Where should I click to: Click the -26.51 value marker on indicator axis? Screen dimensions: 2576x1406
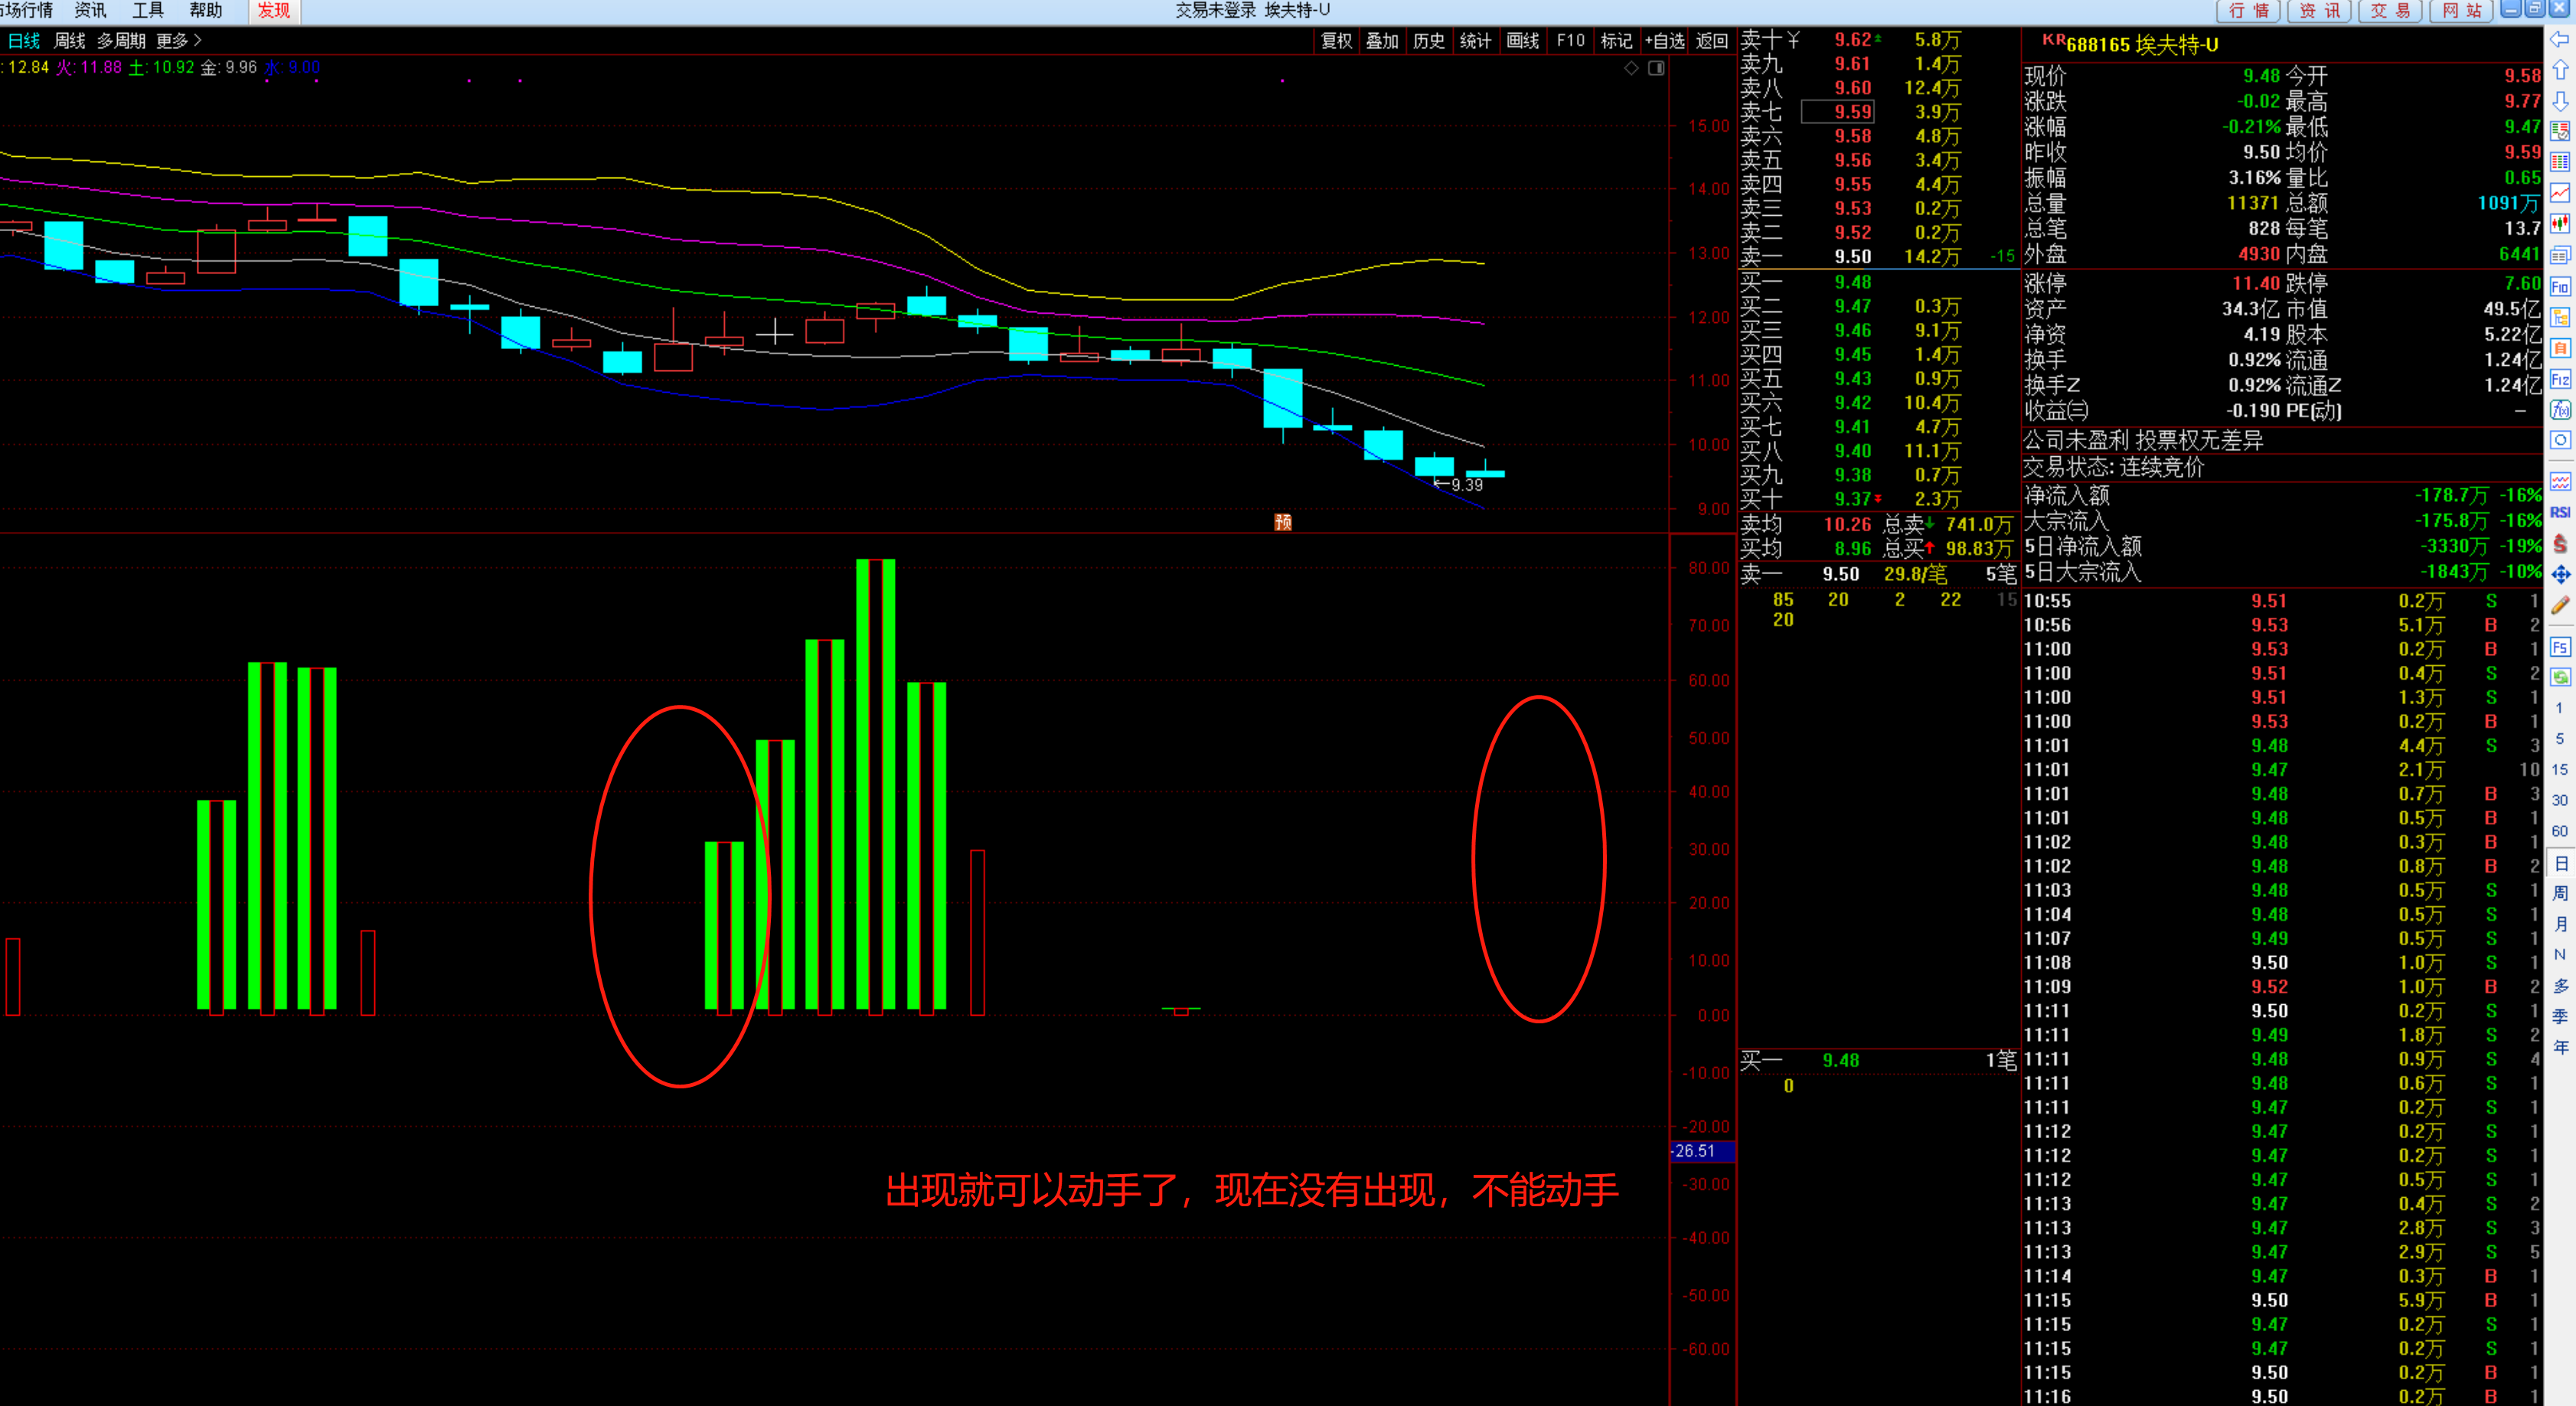coord(1701,1151)
